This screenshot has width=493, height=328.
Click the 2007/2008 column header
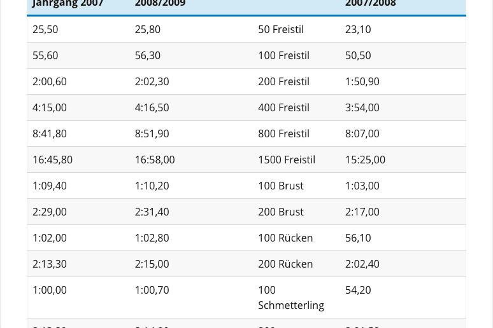[371, 4]
